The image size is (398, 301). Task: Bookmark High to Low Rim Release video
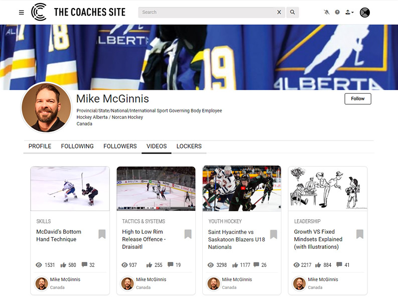tap(188, 234)
